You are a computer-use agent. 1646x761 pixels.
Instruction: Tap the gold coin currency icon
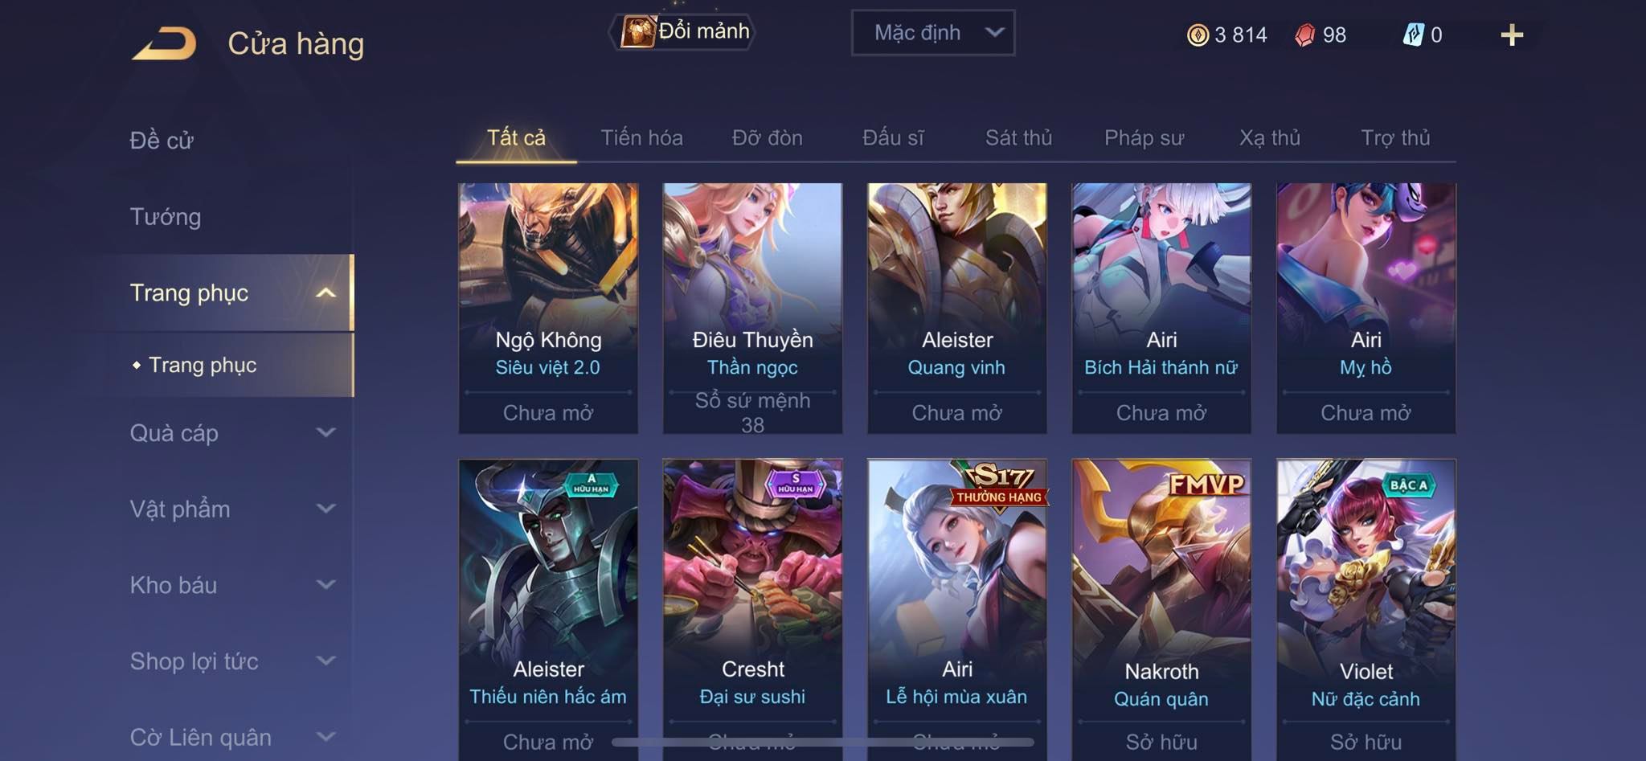click(x=1198, y=35)
